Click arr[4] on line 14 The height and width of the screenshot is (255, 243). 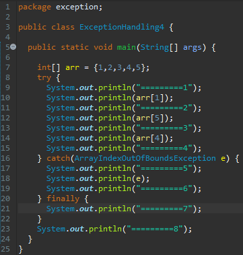tap(149, 138)
